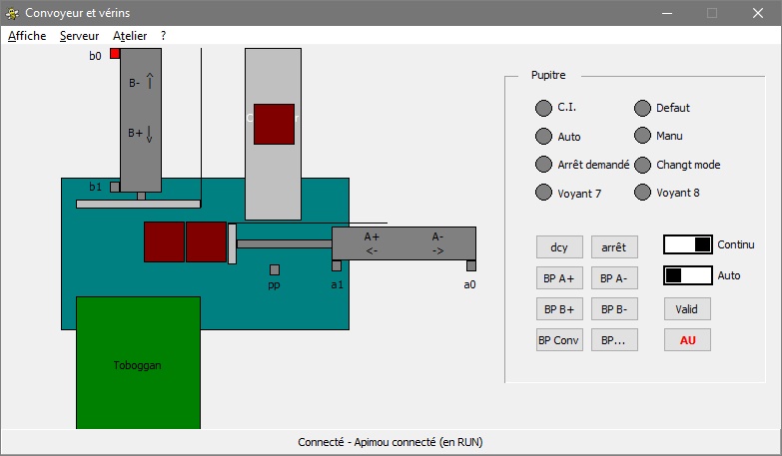782x456 pixels.
Task: Open the Serveur menu
Action: pyautogui.click(x=79, y=35)
